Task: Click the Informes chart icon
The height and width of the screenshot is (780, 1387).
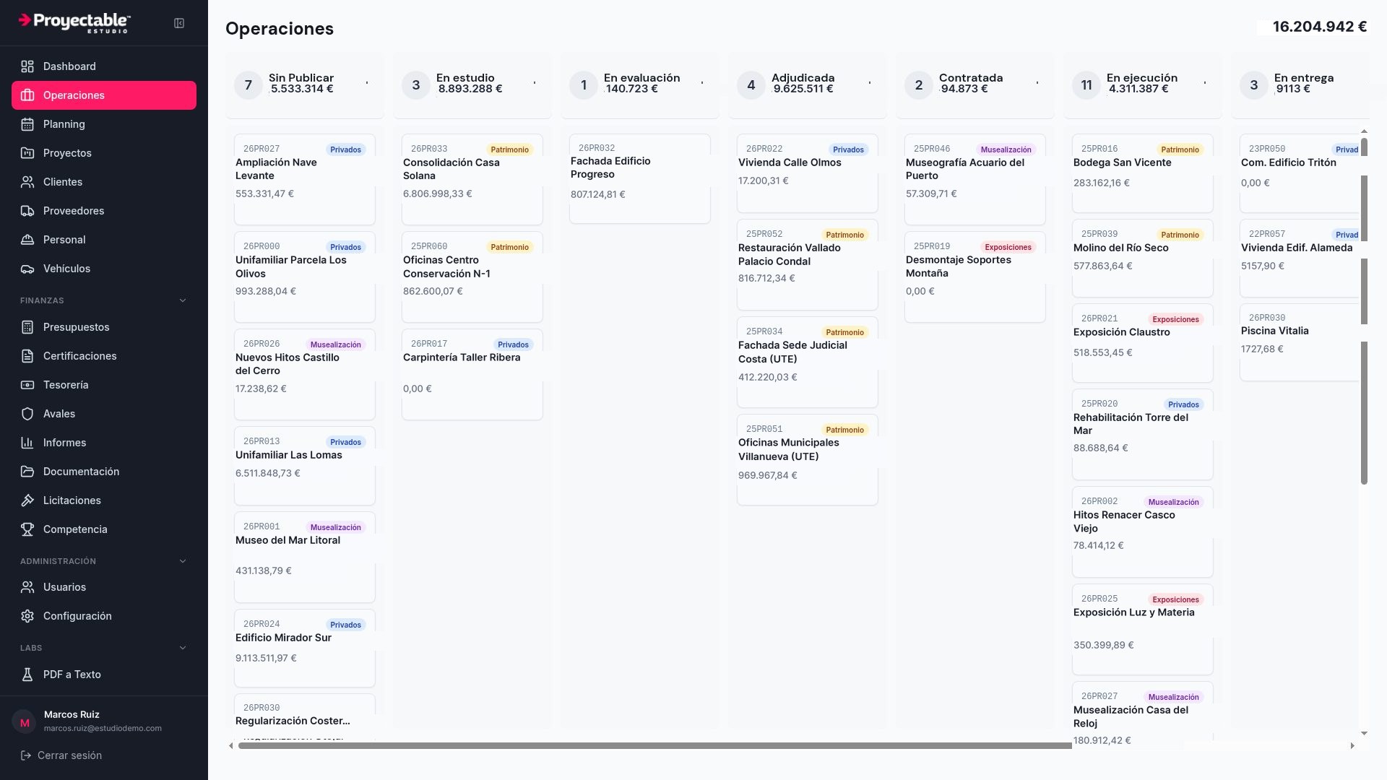Action: 27,443
